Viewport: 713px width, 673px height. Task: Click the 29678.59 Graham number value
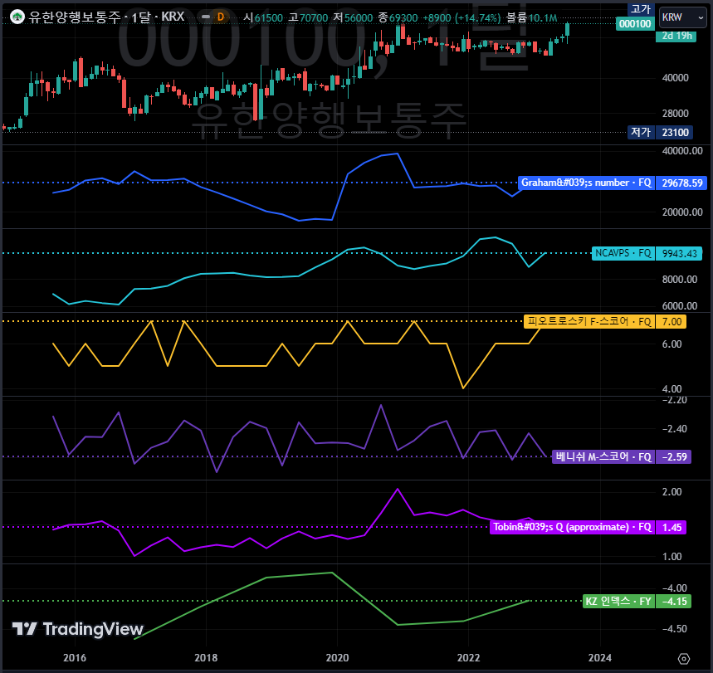[x=681, y=183]
